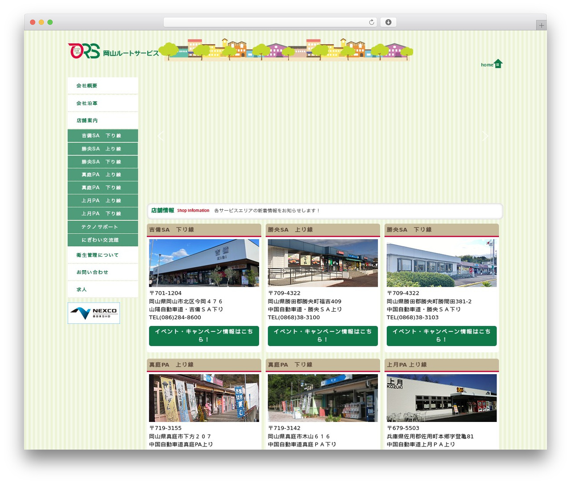Select テクノサポート submenu item
Image resolution: width=571 pixels, height=484 pixels.
pyautogui.click(x=103, y=227)
